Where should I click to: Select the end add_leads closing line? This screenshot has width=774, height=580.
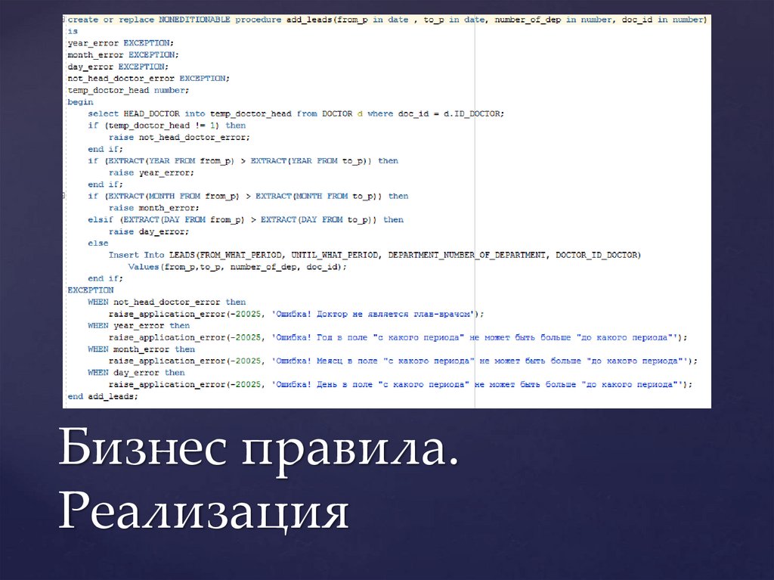click(x=101, y=395)
